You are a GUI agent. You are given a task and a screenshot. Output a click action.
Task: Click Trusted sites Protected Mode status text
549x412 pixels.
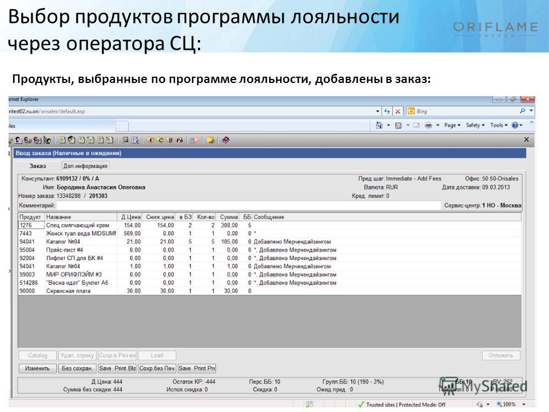[x=405, y=405]
